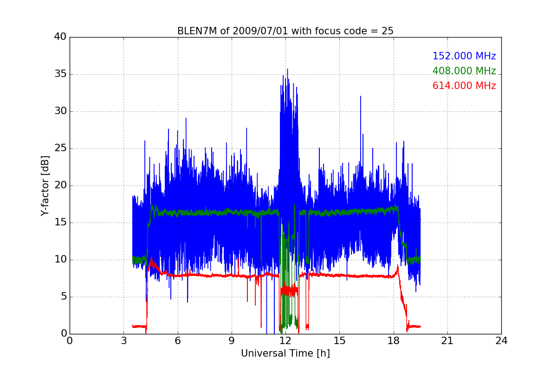The width and height of the screenshot is (557, 371).
Task: Click the x-axis tick label 18
Action: coord(394,341)
